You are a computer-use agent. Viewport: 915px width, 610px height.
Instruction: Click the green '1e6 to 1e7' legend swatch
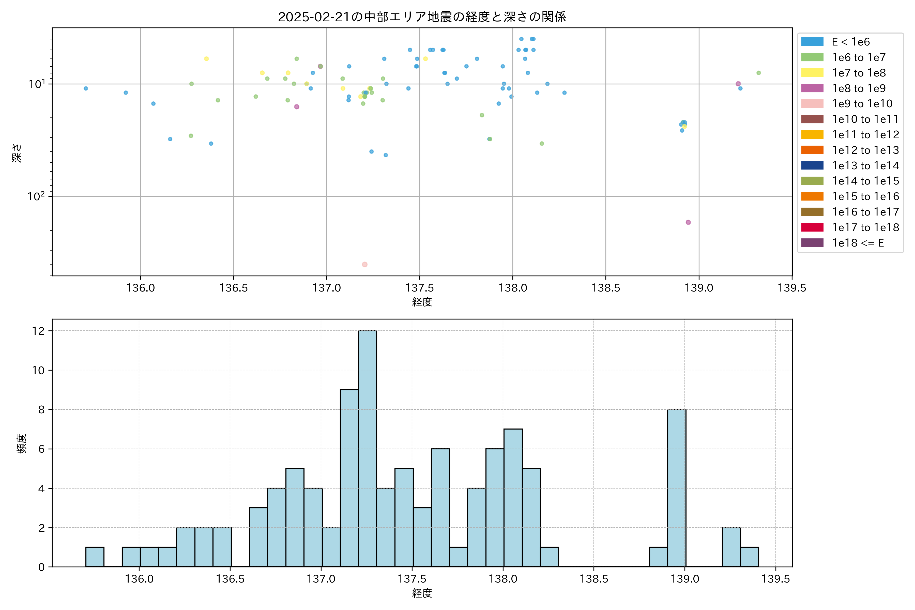point(812,57)
